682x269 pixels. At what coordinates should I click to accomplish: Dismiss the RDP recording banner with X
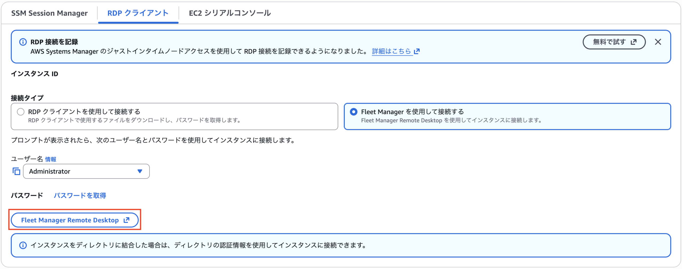click(x=658, y=42)
